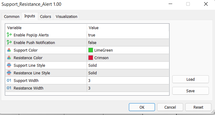The height and width of the screenshot is (115, 215).
Task: Select the Support Width variable name
Action: [x=26, y=80]
